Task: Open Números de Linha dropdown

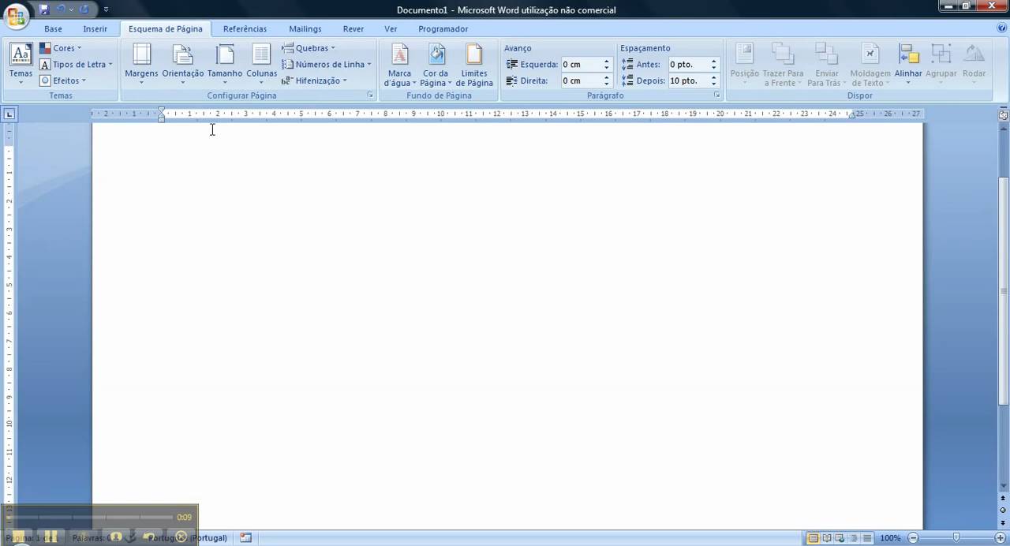Action: pyautogui.click(x=327, y=65)
